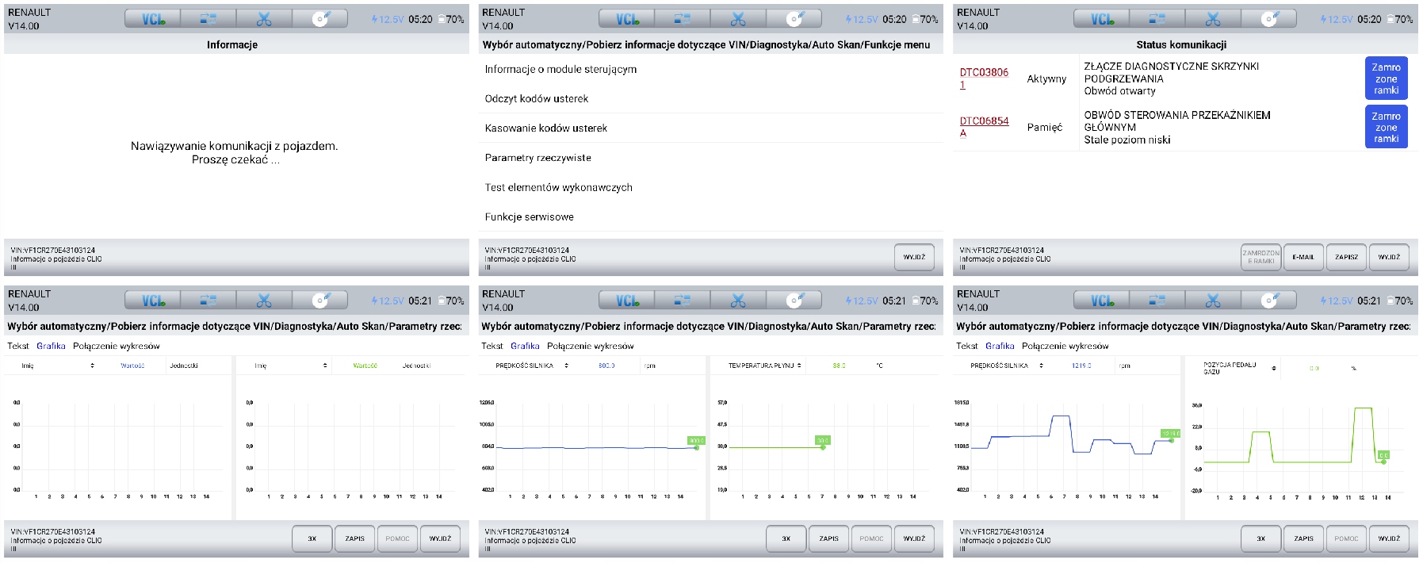The image size is (1423, 563).
Task: Tap VCL icon on POZYCJA PEDAŁU GAZU screen
Action: pos(1102,301)
